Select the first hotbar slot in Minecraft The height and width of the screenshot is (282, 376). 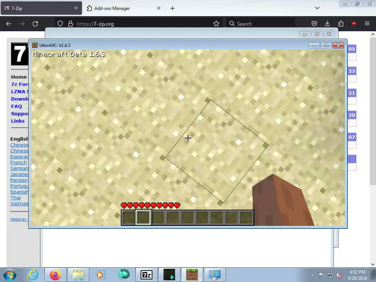tap(129, 217)
